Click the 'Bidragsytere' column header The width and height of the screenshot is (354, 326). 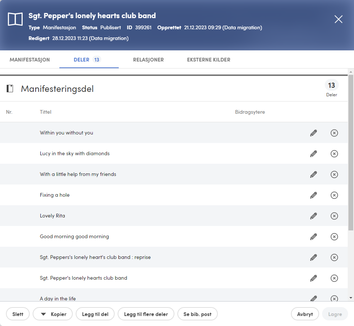250,112
